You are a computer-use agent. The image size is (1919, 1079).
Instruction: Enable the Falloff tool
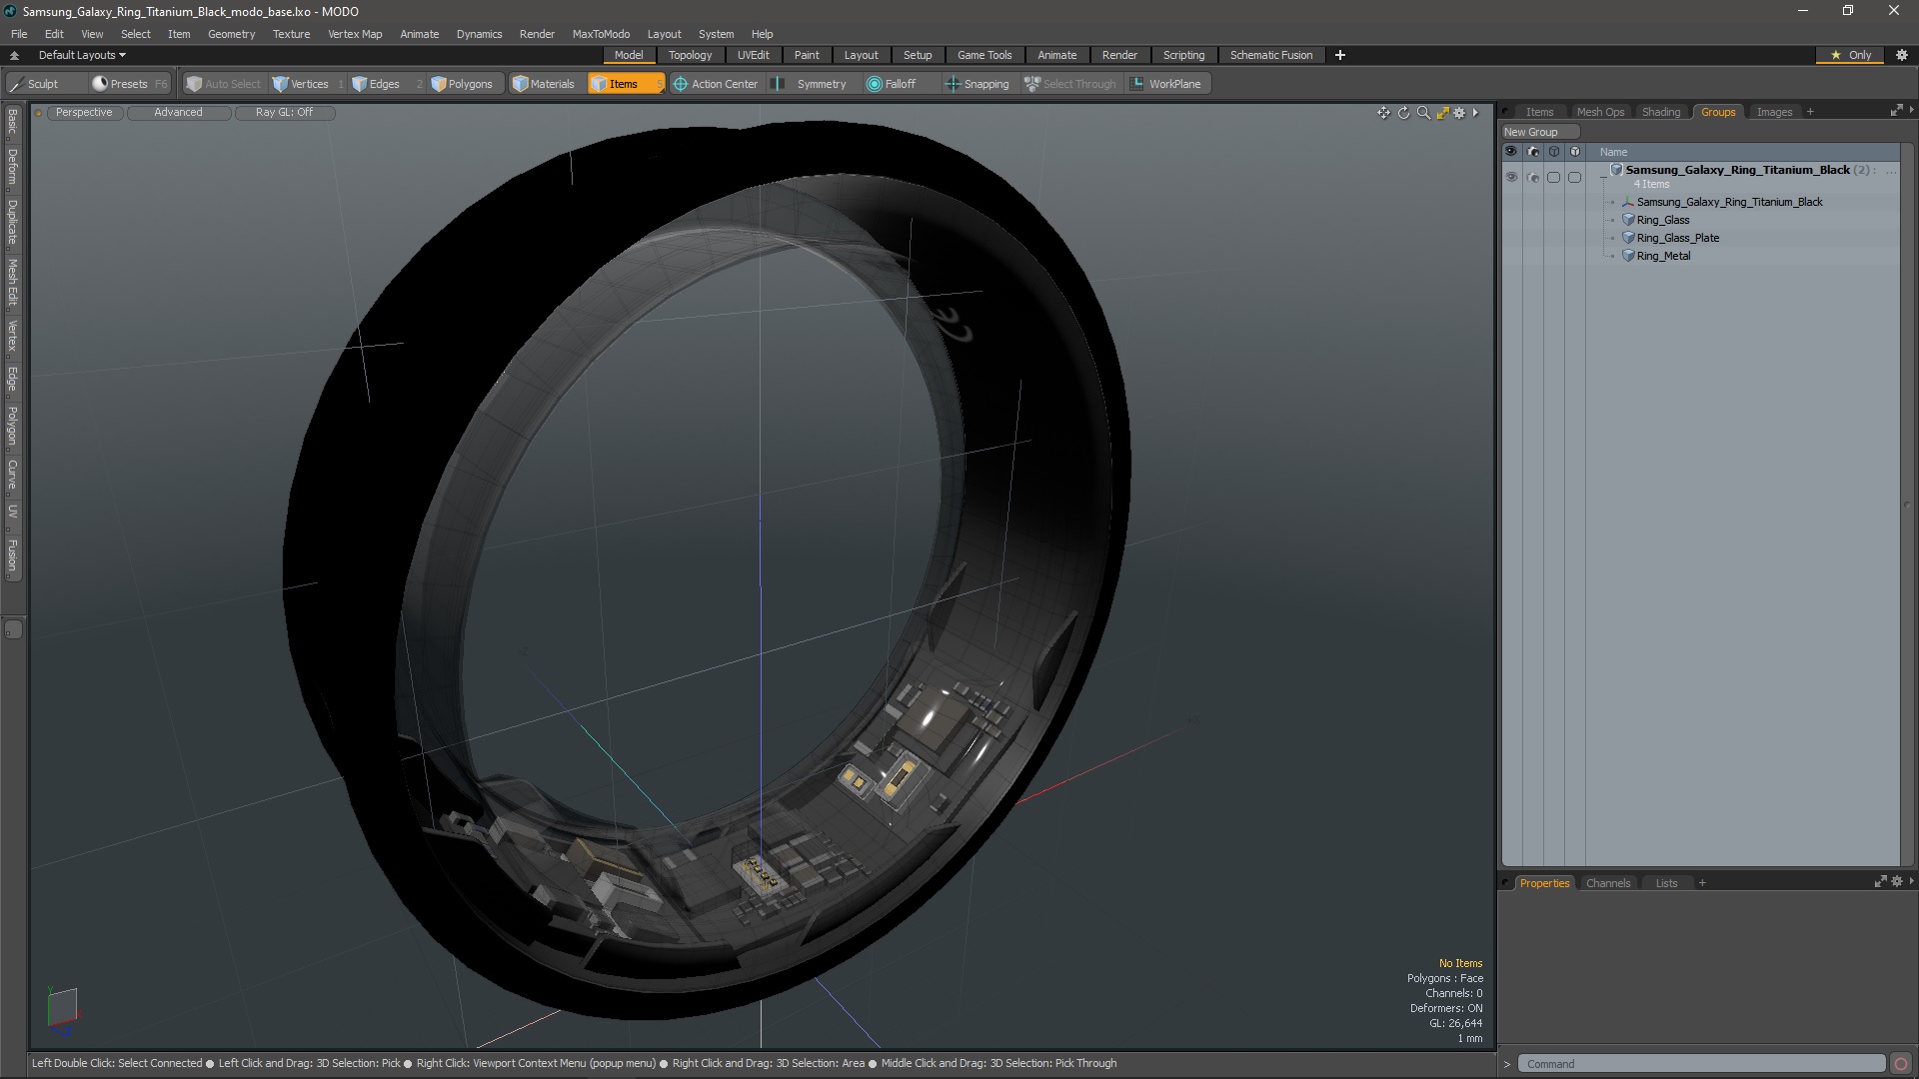[891, 84]
